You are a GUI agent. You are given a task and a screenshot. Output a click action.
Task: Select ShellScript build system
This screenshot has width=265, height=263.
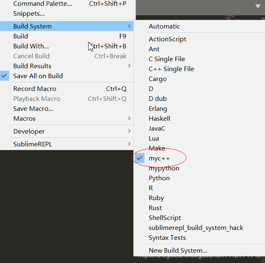199,218
